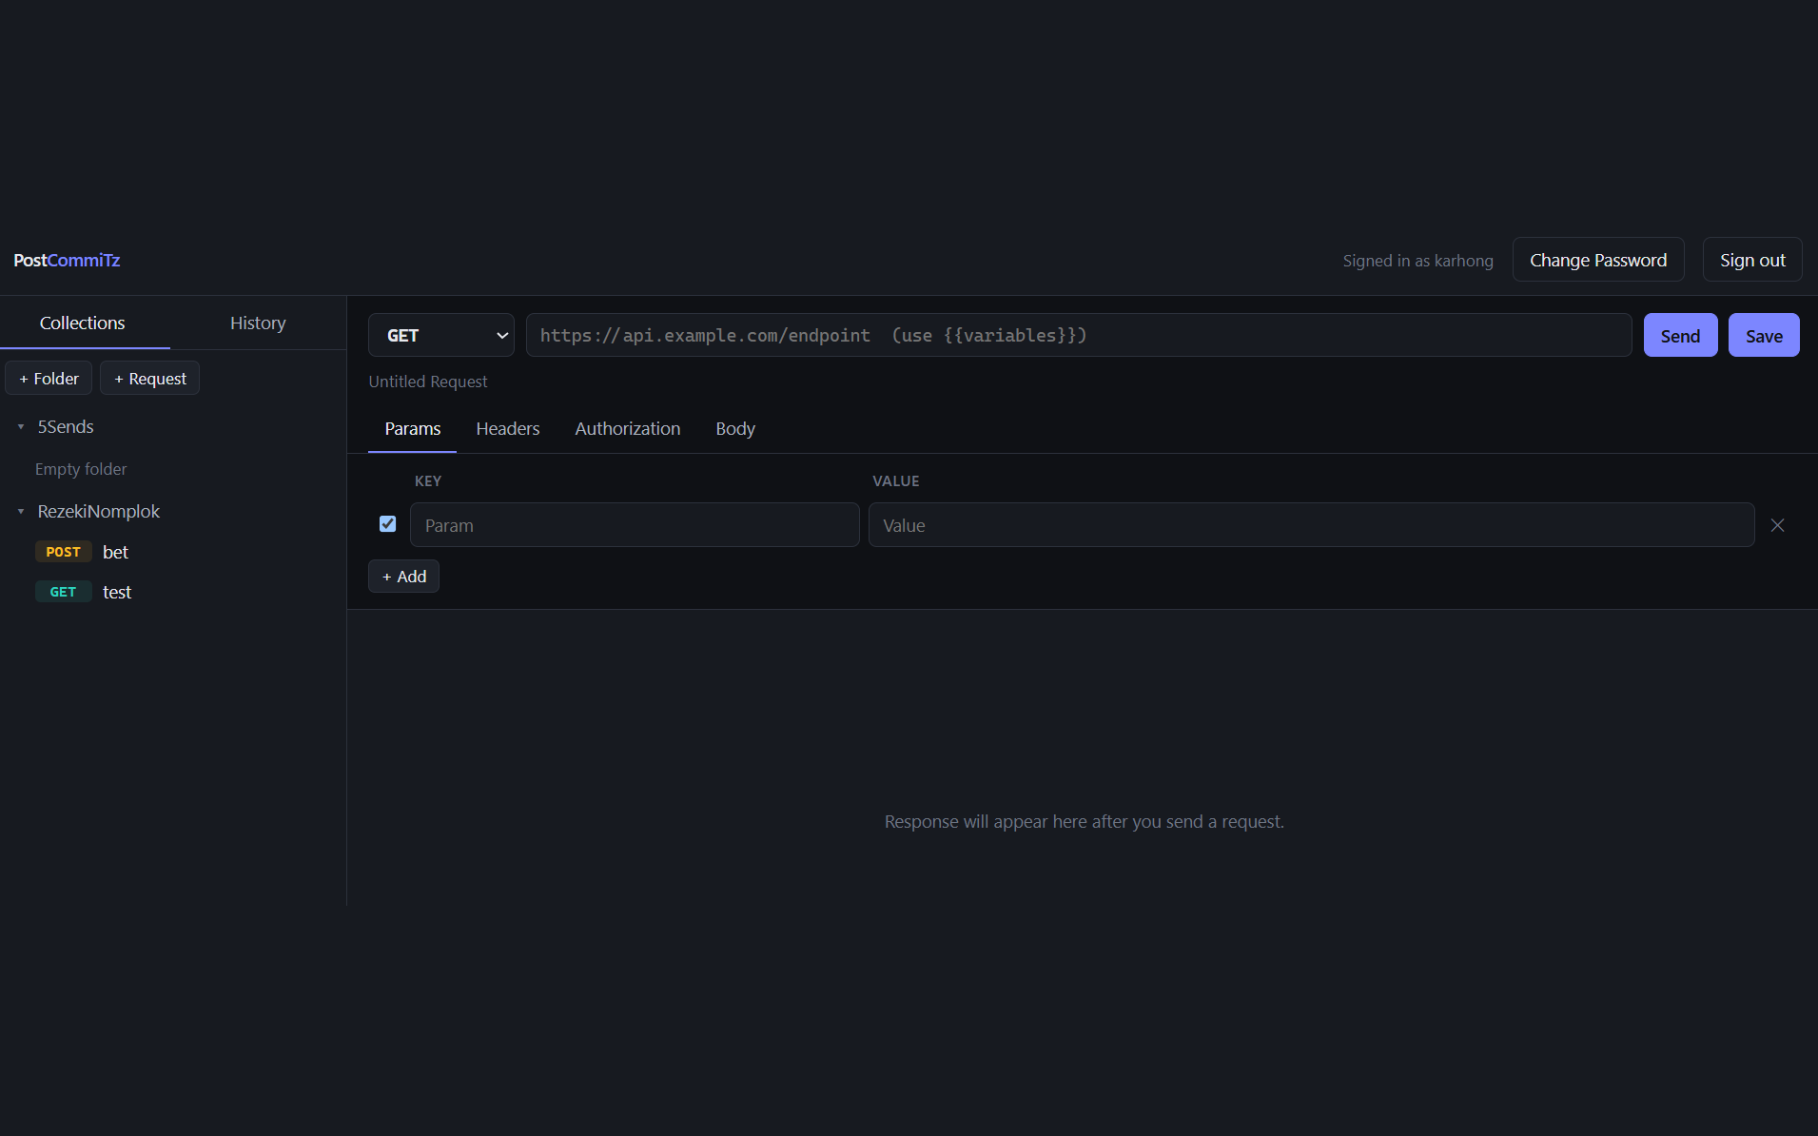Sign out of the account
The width and height of the screenshot is (1818, 1136).
pyautogui.click(x=1752, y=260)
